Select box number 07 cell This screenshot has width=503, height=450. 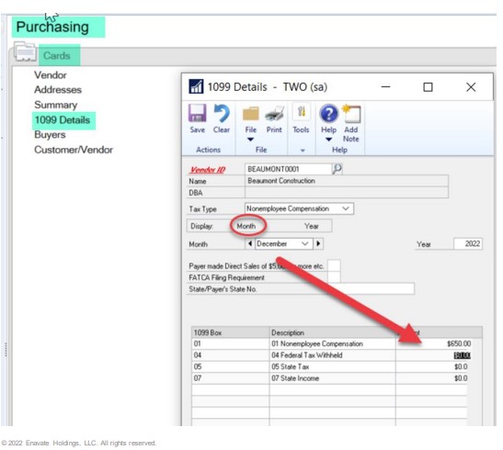pyautogui.click(x=230, y=378)
